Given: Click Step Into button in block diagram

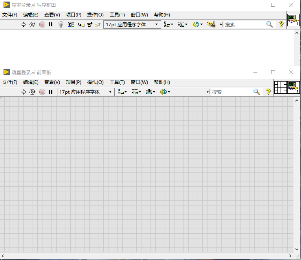Looking at the screenshot, I should (x=81, y=25).
